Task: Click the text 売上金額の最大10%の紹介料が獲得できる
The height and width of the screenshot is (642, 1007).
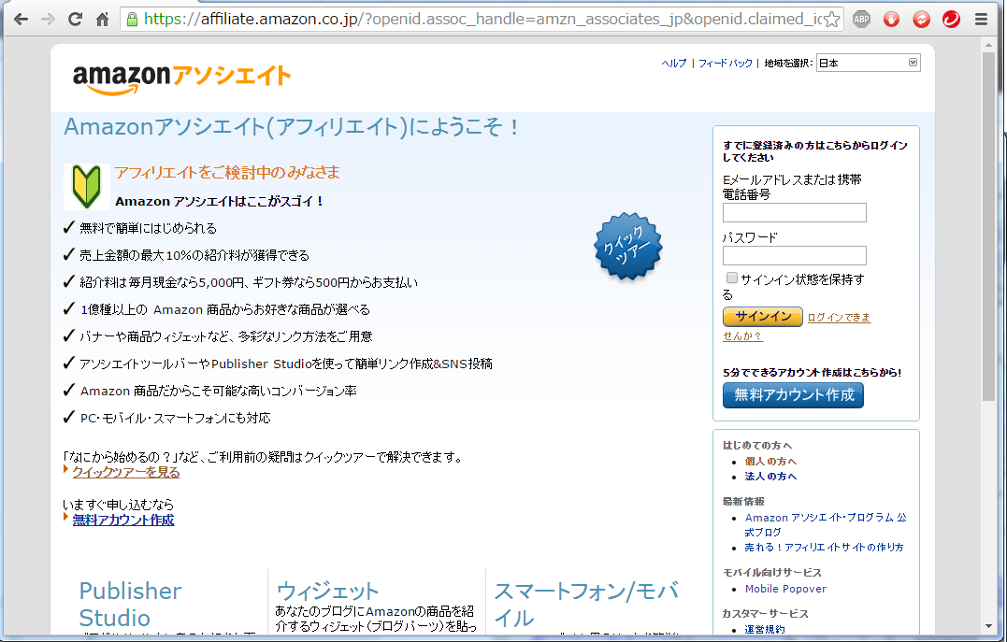Action: (x=194, y=255)
